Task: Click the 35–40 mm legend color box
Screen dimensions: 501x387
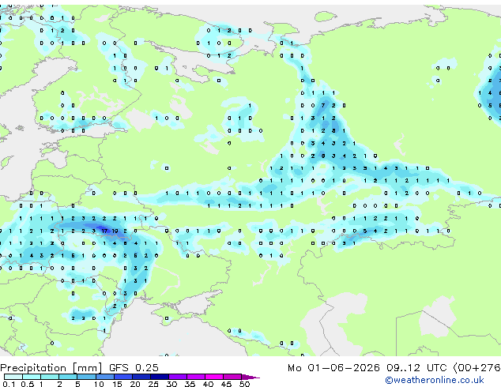Action: pos(196,377)
